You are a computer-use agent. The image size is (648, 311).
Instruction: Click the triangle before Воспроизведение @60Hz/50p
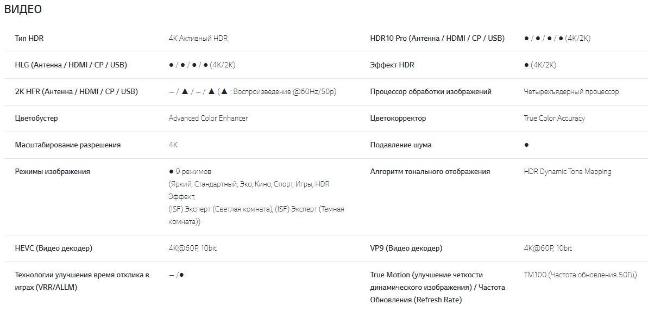tap(223, 91)
